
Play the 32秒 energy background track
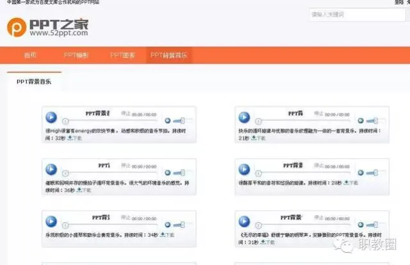click(x=51, y=117)
